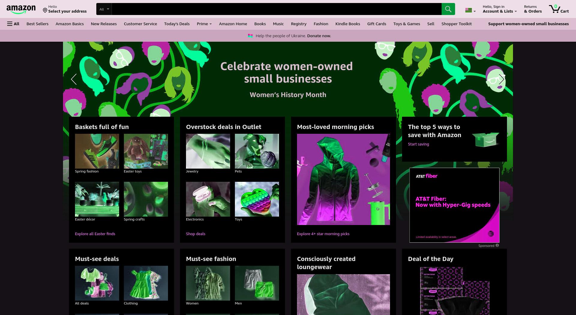The image size is (576, 315).
Task: Click the loungewear hoodie image
Action: point(343,295)
